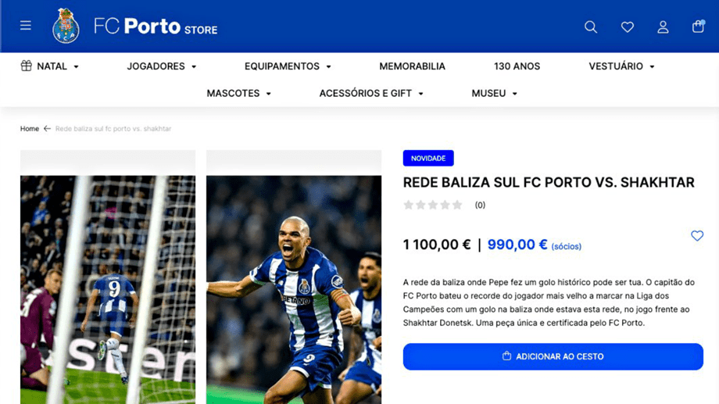This screenshot has height=404, width=719.
Task: Toggle product favorite heart near price
Action: point(697,236)
